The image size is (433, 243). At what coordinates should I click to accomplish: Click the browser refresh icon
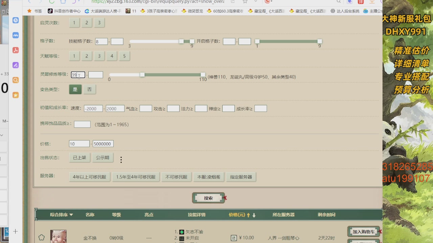[52, 2]
